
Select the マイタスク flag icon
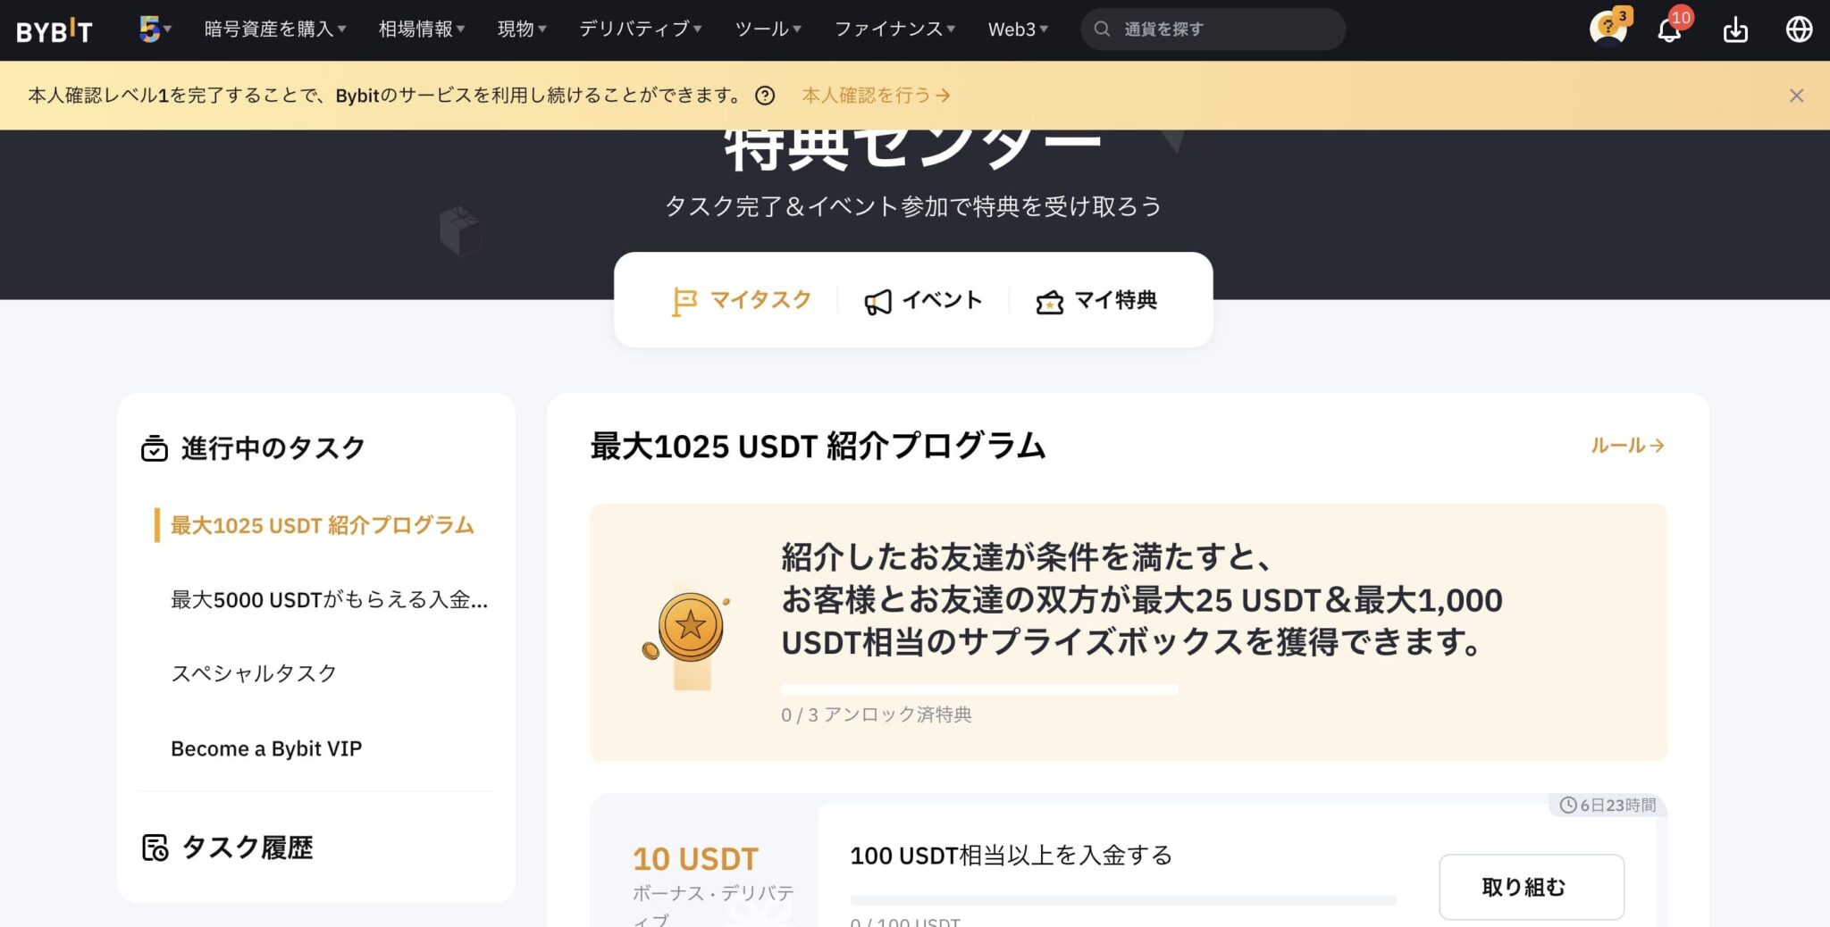coord(684,300)
